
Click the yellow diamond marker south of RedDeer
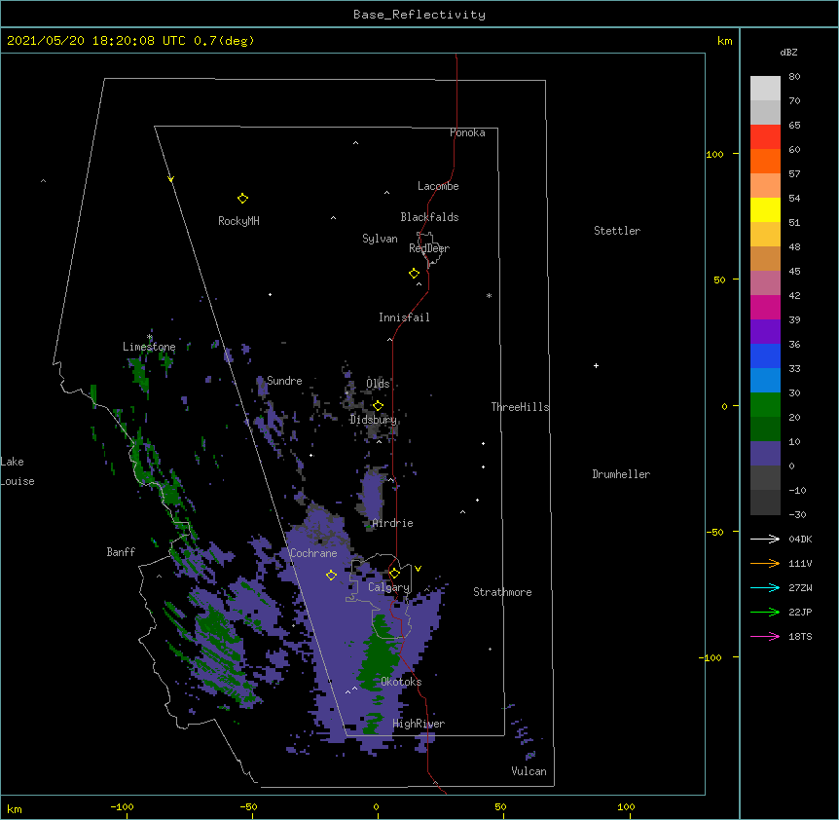coord(414,274)
